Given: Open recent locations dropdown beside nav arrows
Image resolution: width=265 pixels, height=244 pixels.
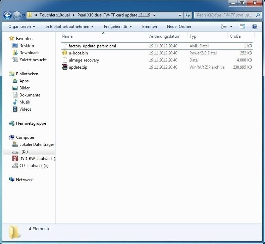Looking at the screenshot, I should click(x=23, y=15).
